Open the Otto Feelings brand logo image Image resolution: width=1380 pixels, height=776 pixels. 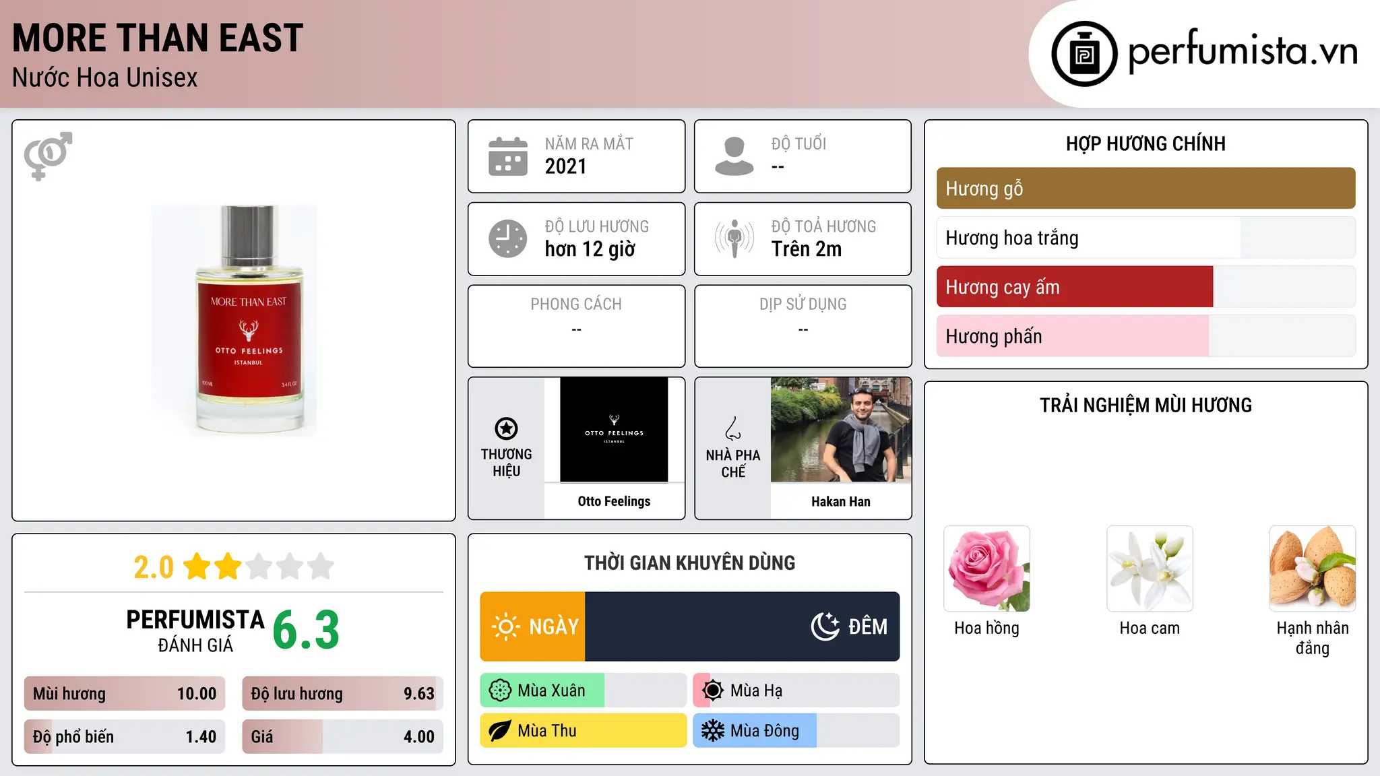click(x=614, y=430)
